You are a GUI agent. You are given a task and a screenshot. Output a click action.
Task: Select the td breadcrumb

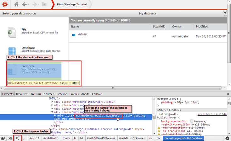pos(81,138)
